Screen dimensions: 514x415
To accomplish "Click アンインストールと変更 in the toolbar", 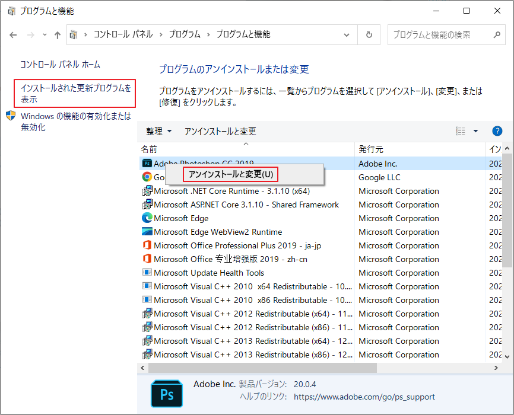I will click(220, 132).
